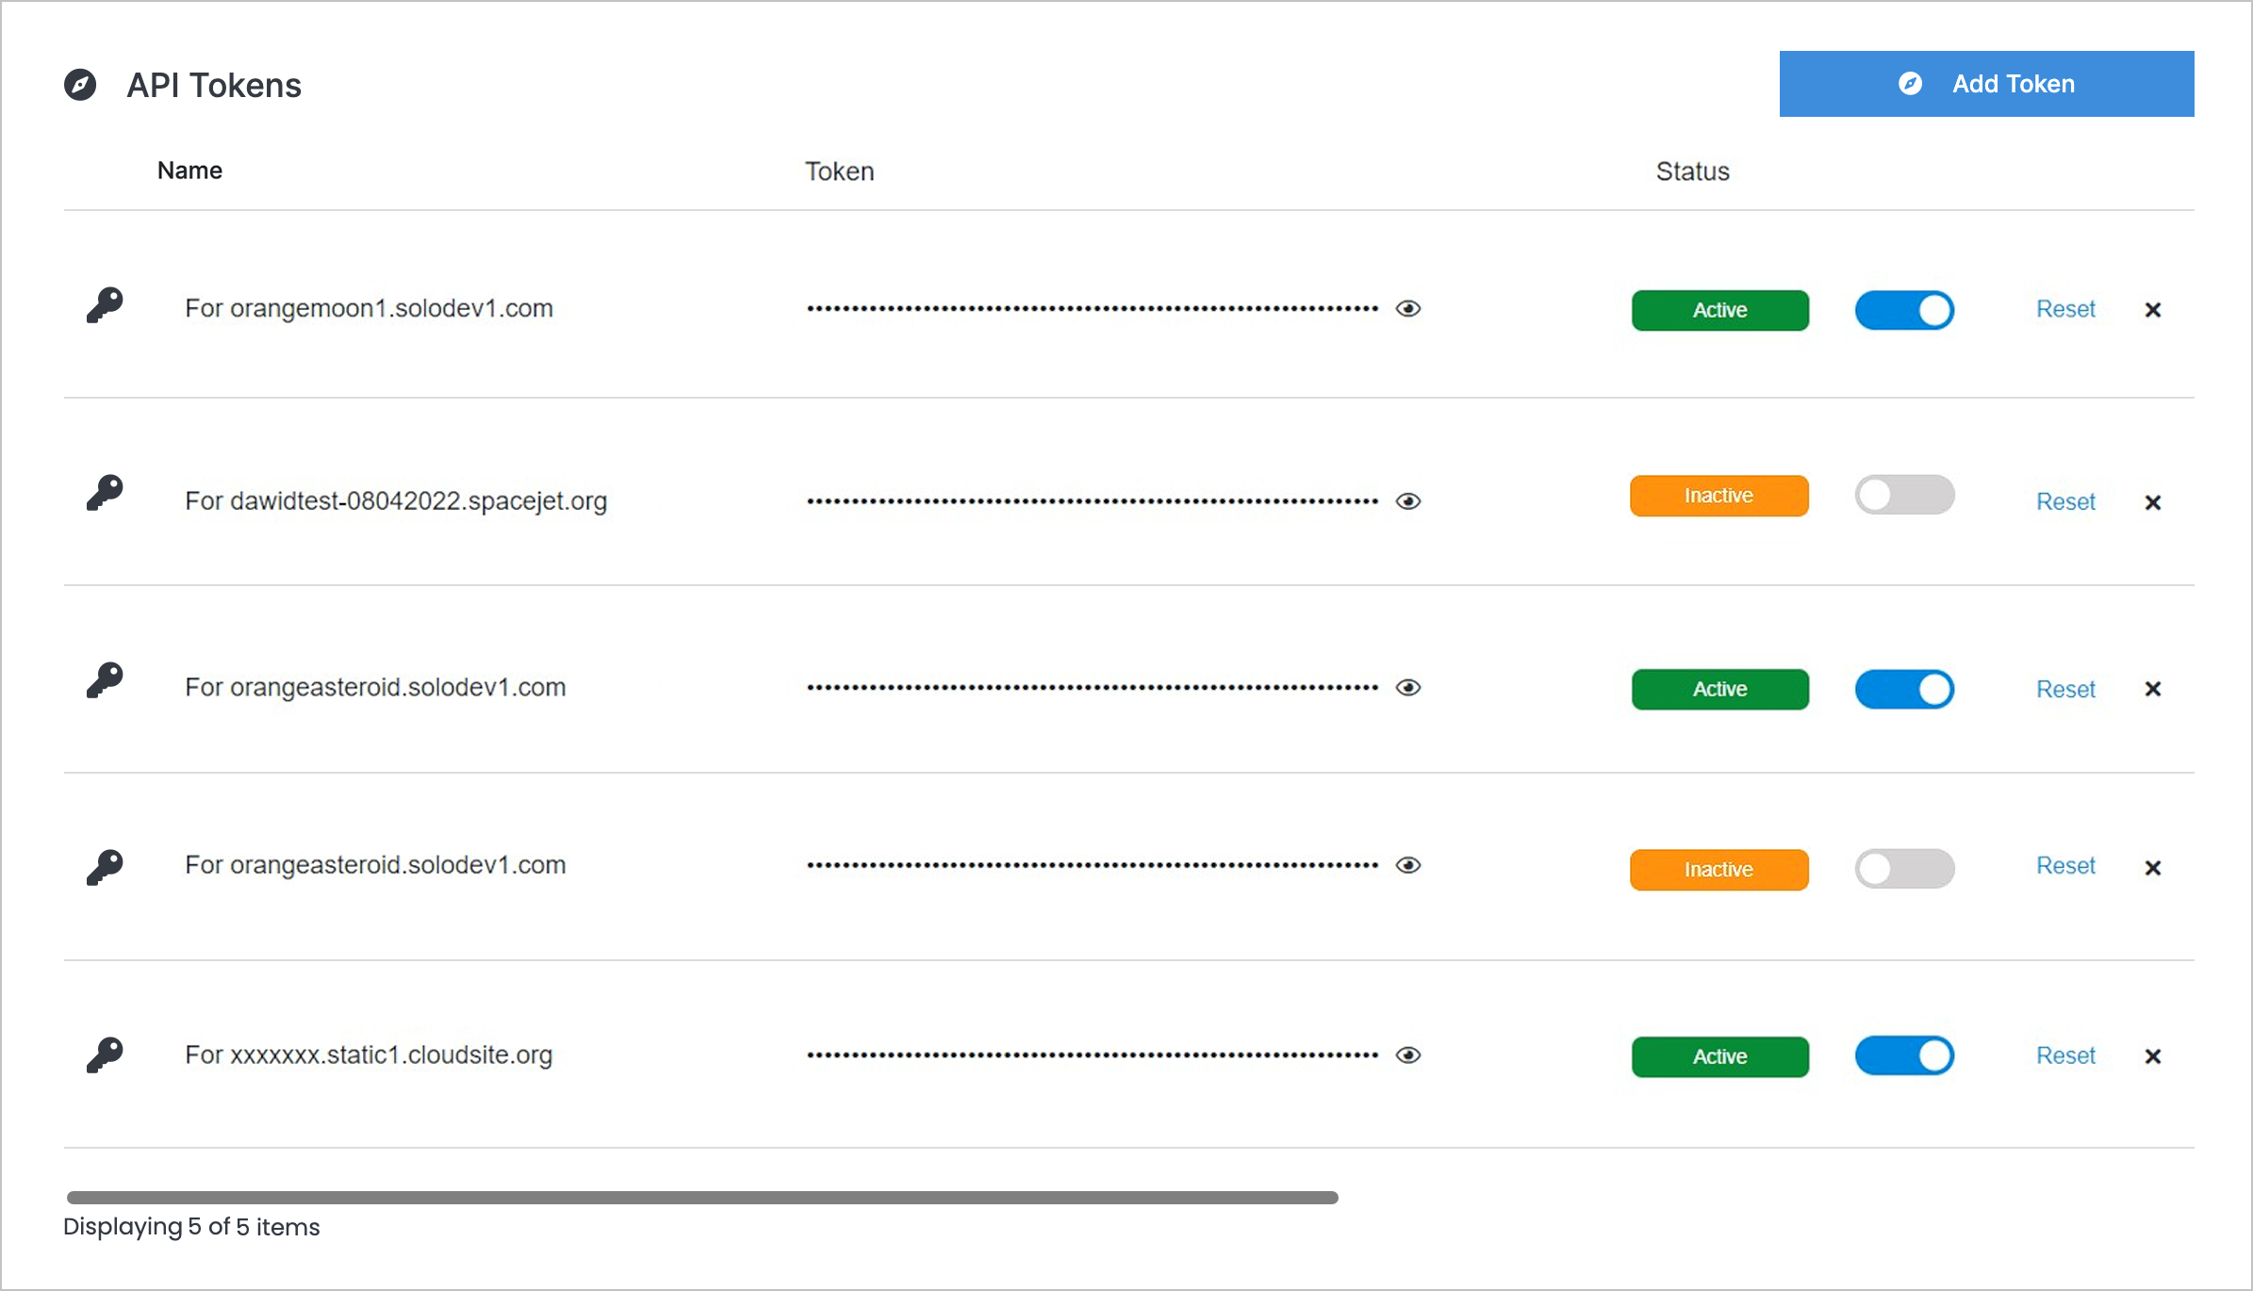Screen dimensions: 2253x1291
Task: Click the 'Displaying 5 of 5 items' text
Action: point(191,1227)
